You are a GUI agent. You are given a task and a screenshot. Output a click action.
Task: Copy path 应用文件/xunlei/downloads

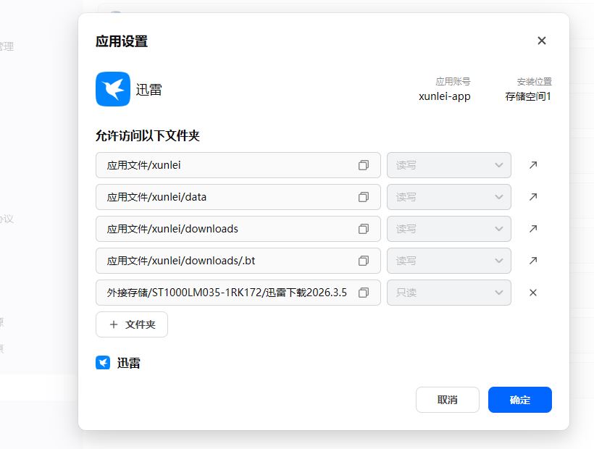click(x=364, y=229)
